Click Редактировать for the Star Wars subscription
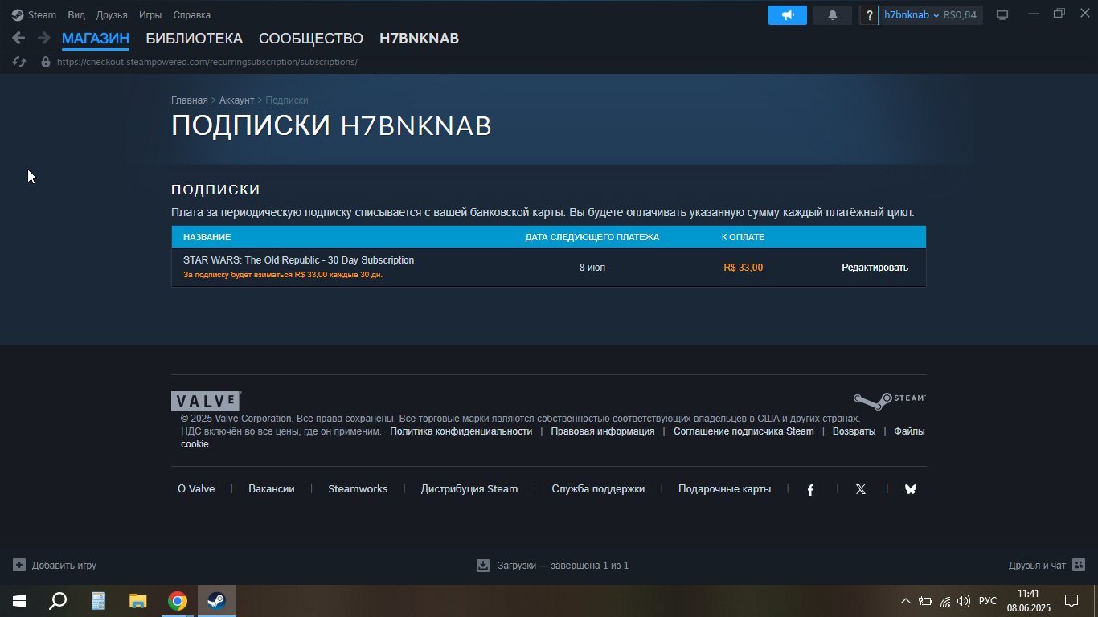The width and height of the screenshot is (1098, 617). 875,268
